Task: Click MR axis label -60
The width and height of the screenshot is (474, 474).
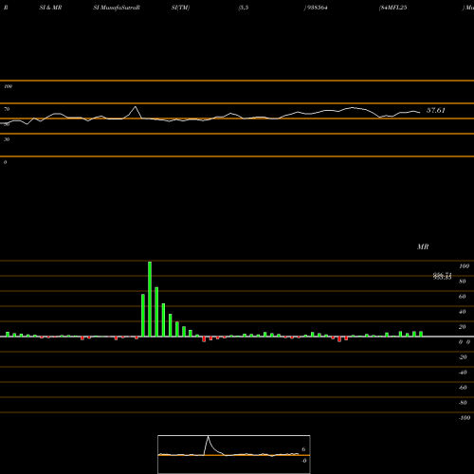Action: 463,388
